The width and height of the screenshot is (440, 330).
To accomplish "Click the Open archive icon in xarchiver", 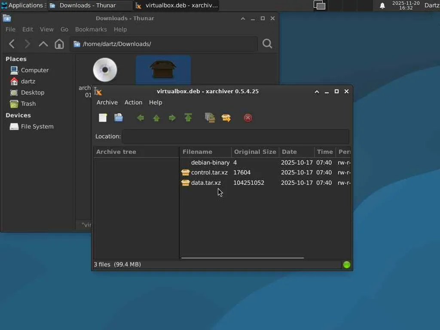I will tap(119, 118).
